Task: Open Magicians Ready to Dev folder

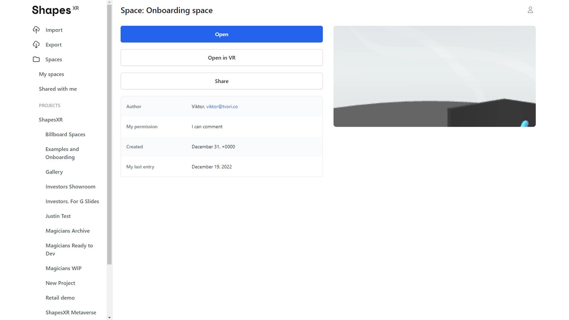Action: coord(69,249)
